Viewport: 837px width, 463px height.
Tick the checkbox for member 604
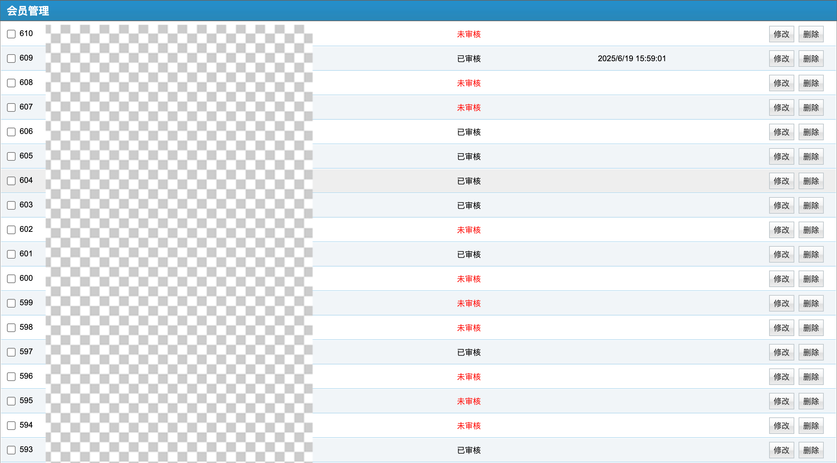coord(11,181)
